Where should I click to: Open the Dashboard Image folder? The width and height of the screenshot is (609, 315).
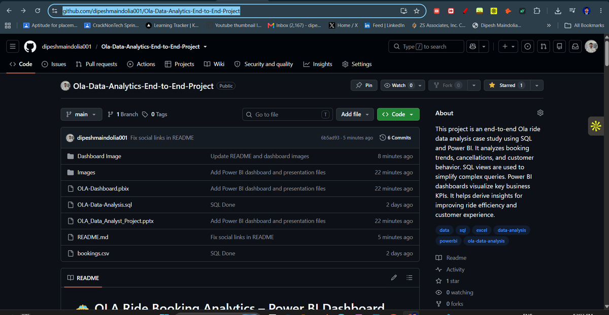(x=99, y=156)
